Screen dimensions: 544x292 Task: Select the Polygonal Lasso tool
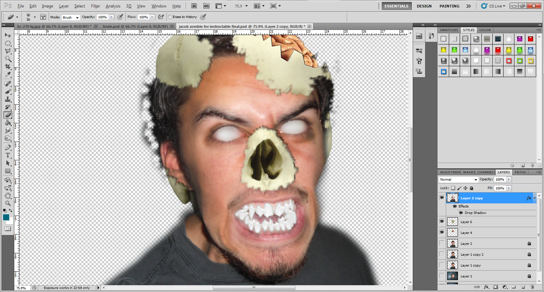click(8, 51)
